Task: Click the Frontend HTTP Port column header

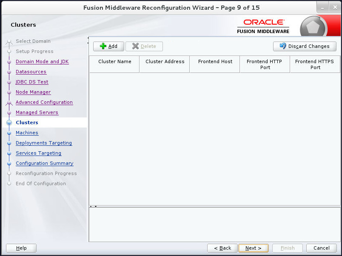Action: (265, 64)
